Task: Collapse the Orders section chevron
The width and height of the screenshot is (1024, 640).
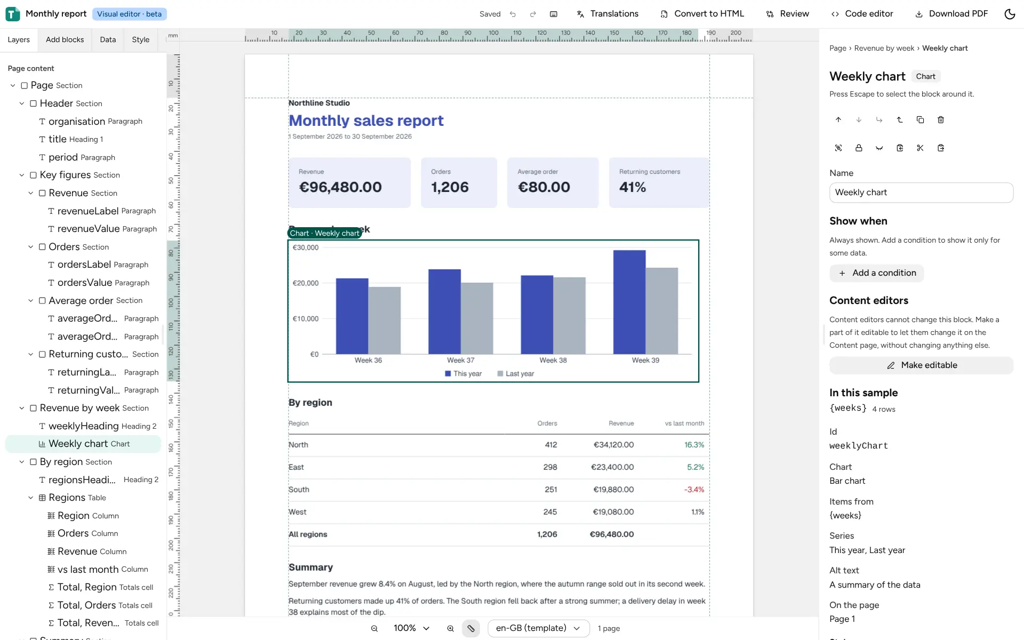Action: coord(31,247)
